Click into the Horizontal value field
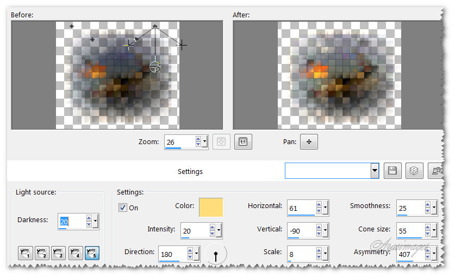Screen dimensions: 455x278 click(301, 208)
